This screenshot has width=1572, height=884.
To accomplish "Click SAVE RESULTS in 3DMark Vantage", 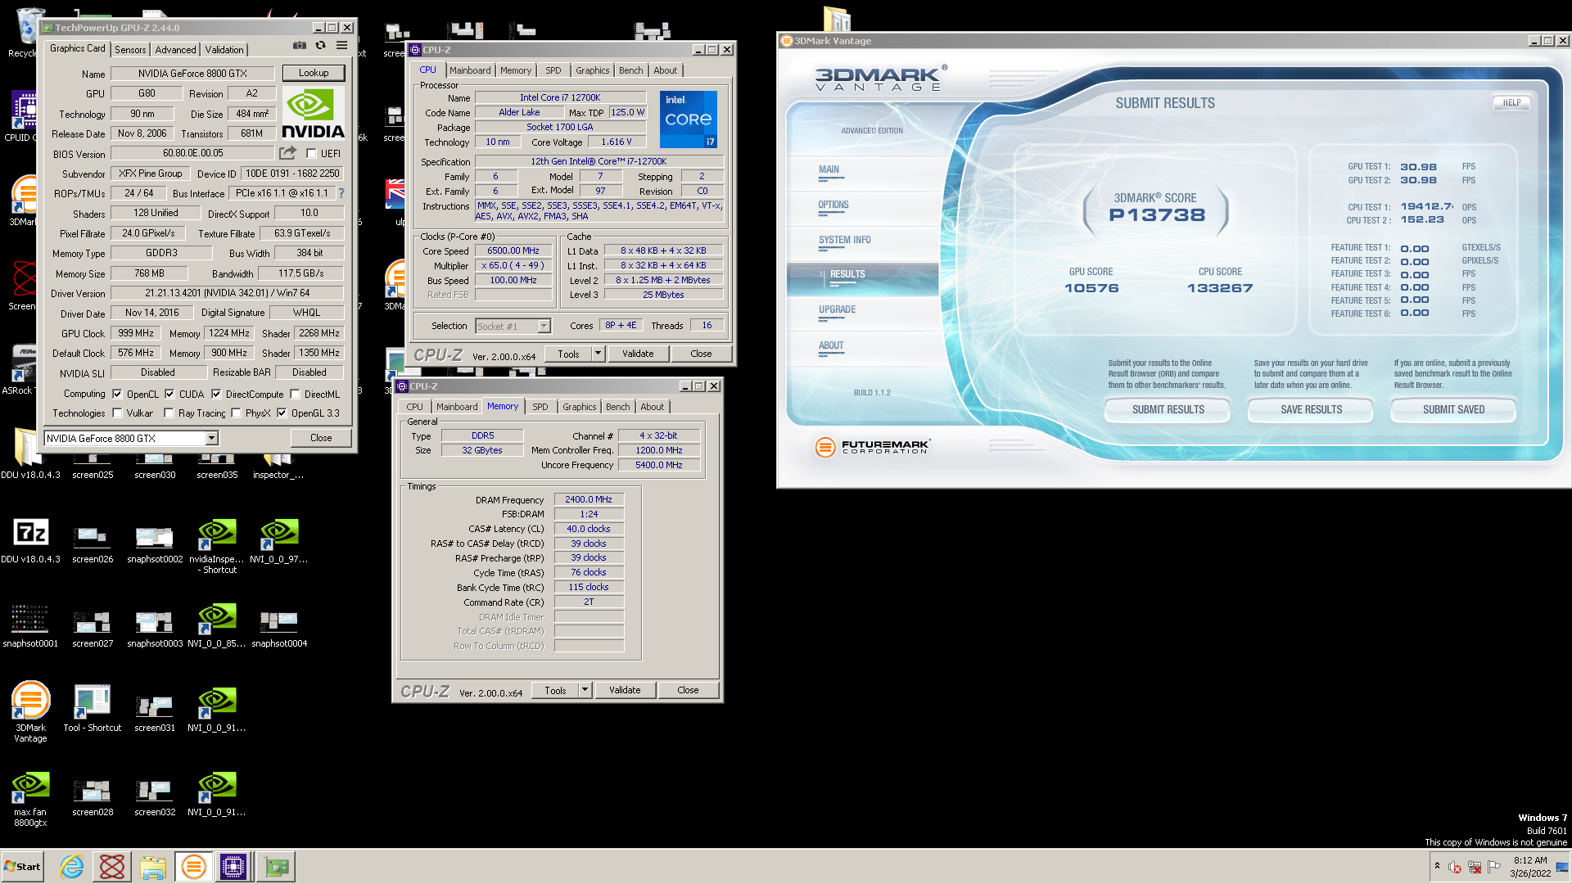I will 1311,409.
